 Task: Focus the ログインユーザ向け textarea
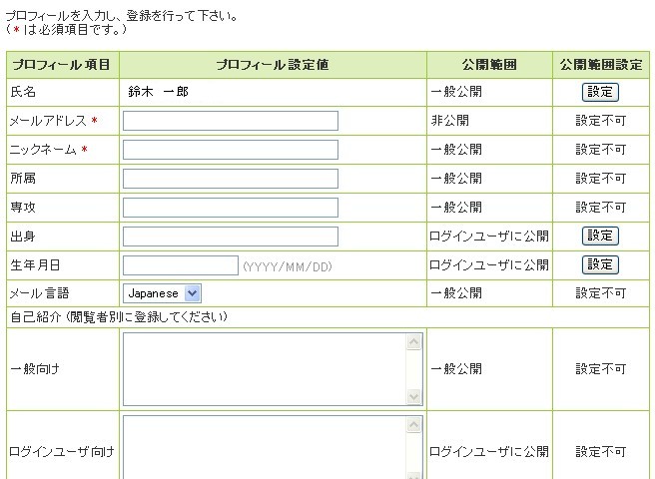point(264,449)
